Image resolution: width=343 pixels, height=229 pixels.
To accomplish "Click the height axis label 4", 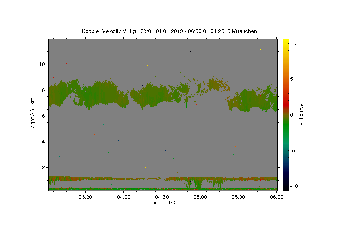I will pos(43,142).
